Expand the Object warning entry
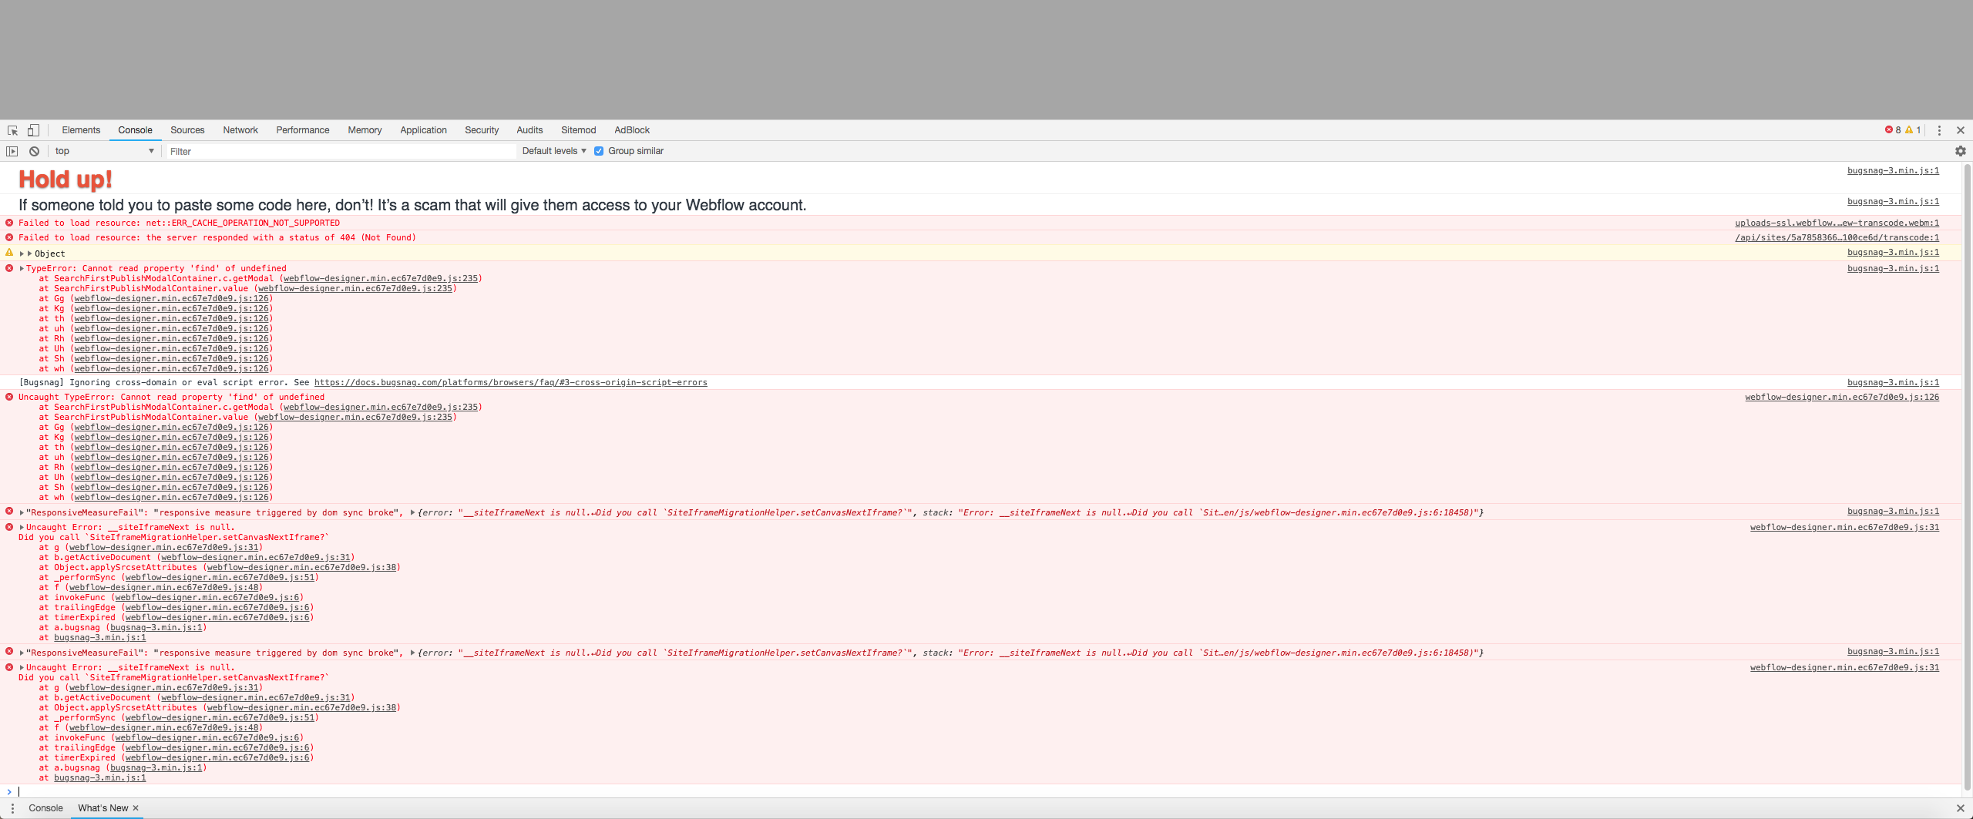Viewport: 1973px width, 819px height. click(x=22, y=253)
